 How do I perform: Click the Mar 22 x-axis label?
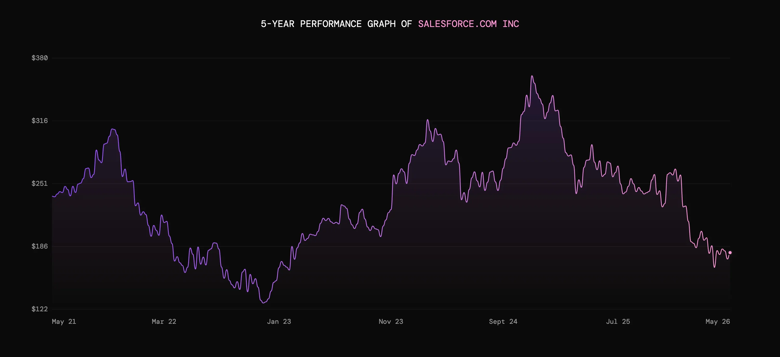pyautogui.click(x=164, y=321)
